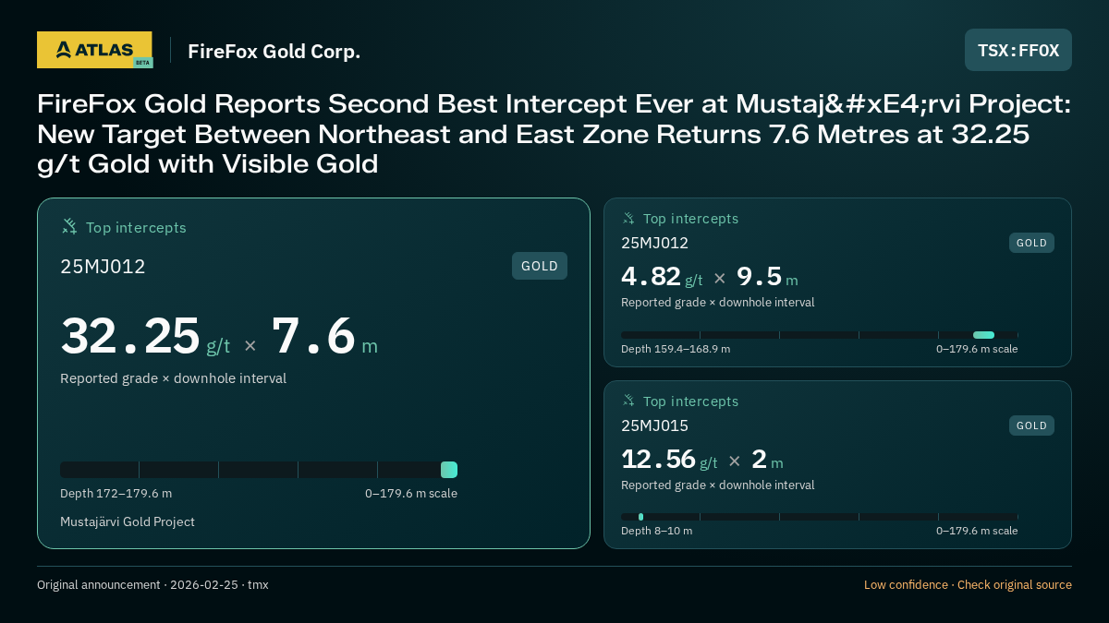This screenshot has height=623, width=1109.
Task: Click the 12.56 grade value
Action: 658,459
